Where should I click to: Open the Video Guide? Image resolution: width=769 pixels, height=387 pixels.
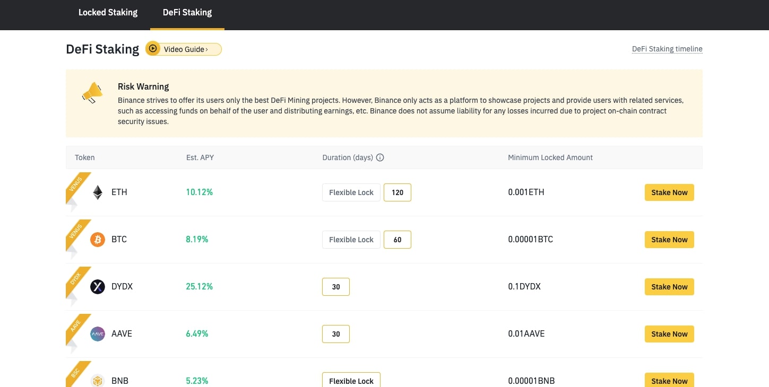click(x=184, y=49)
